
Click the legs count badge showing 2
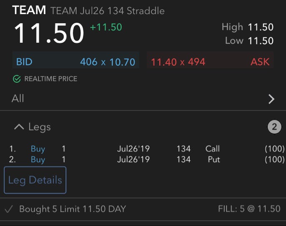(274, 127)
